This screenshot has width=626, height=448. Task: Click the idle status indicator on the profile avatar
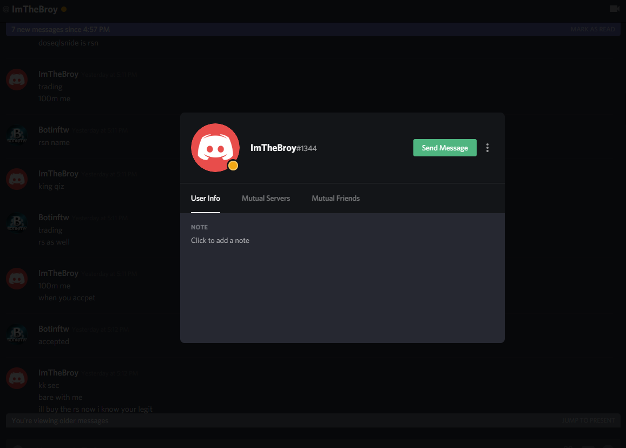tap(233, 166)
